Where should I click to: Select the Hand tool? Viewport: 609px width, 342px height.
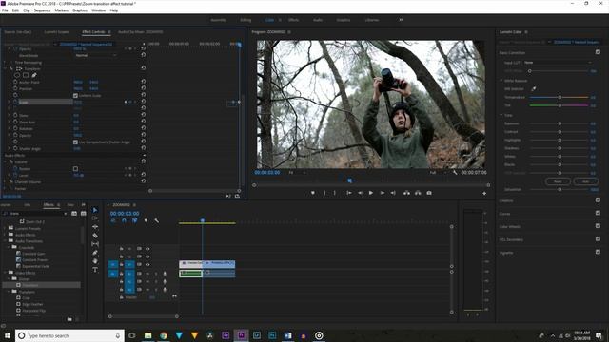(95, 261)
